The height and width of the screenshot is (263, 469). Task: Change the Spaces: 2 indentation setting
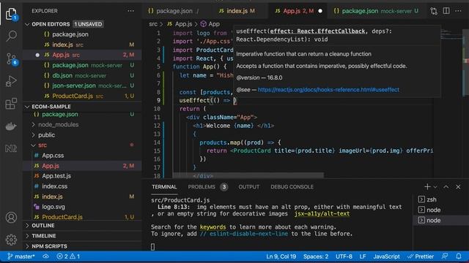point(316,256)
